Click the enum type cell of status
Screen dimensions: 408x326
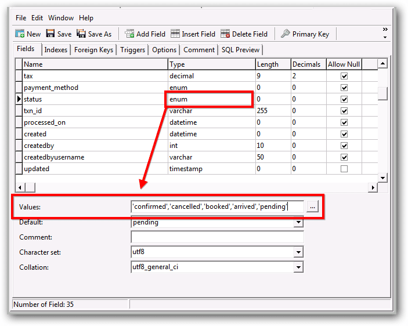pyautogui.click(x=212, y=99)
